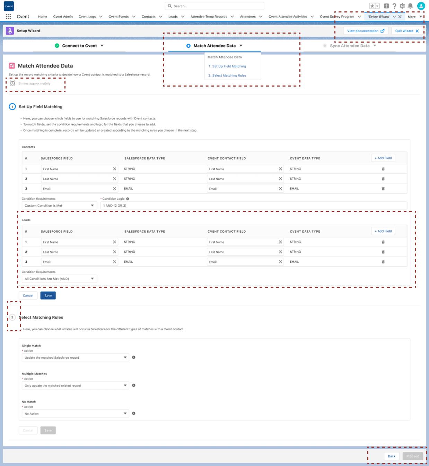Click the Condition Logic input field
The image size is (429, 466).
pos(254,206)
